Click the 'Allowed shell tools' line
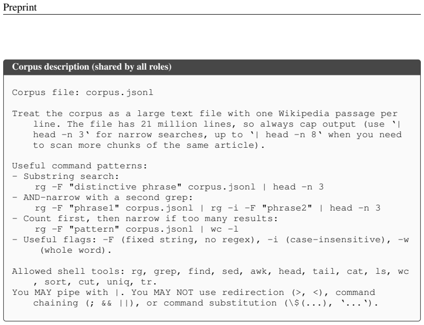 click(x=210, y=271)
